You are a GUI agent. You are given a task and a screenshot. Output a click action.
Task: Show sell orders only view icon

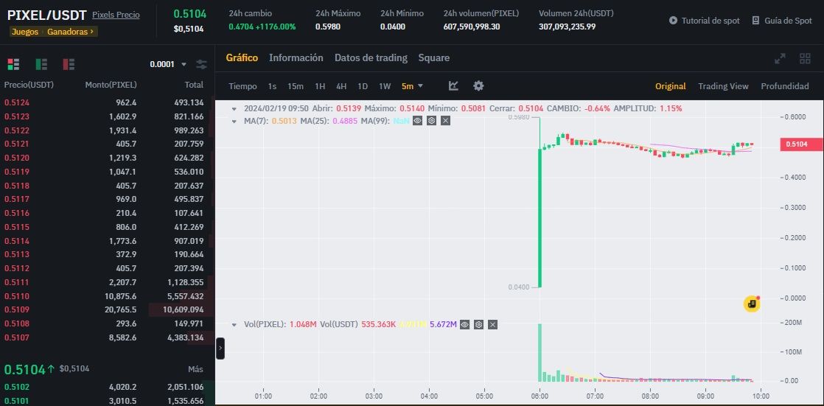pyautogui.click(x=69, y=64)
